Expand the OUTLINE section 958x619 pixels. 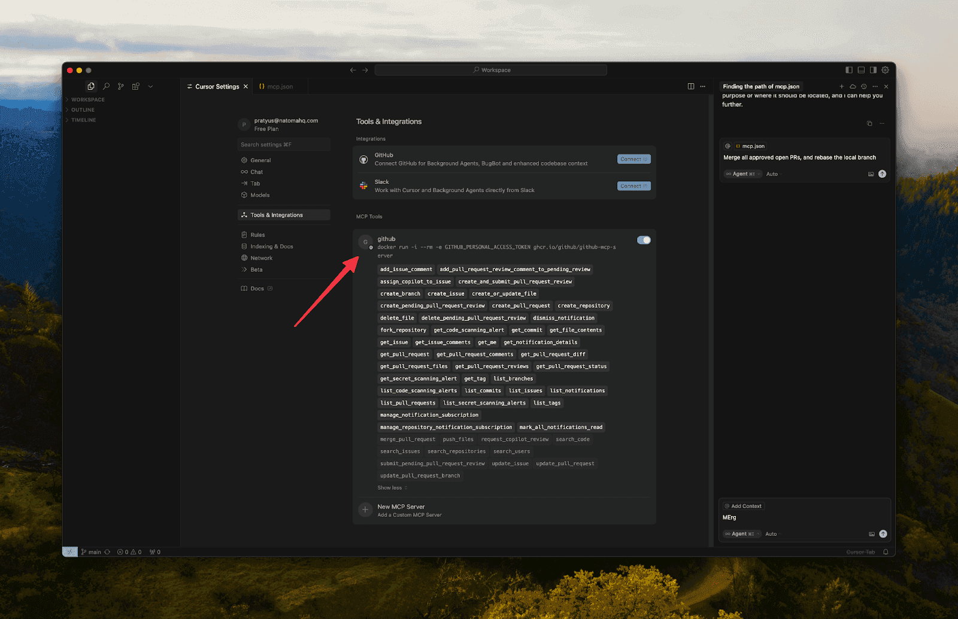[x=83, y=110]
